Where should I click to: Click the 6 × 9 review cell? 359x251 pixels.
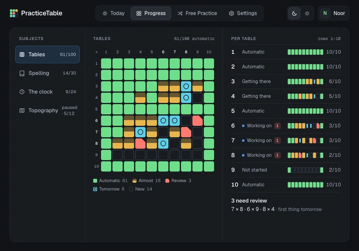click(x=198, y=121)
